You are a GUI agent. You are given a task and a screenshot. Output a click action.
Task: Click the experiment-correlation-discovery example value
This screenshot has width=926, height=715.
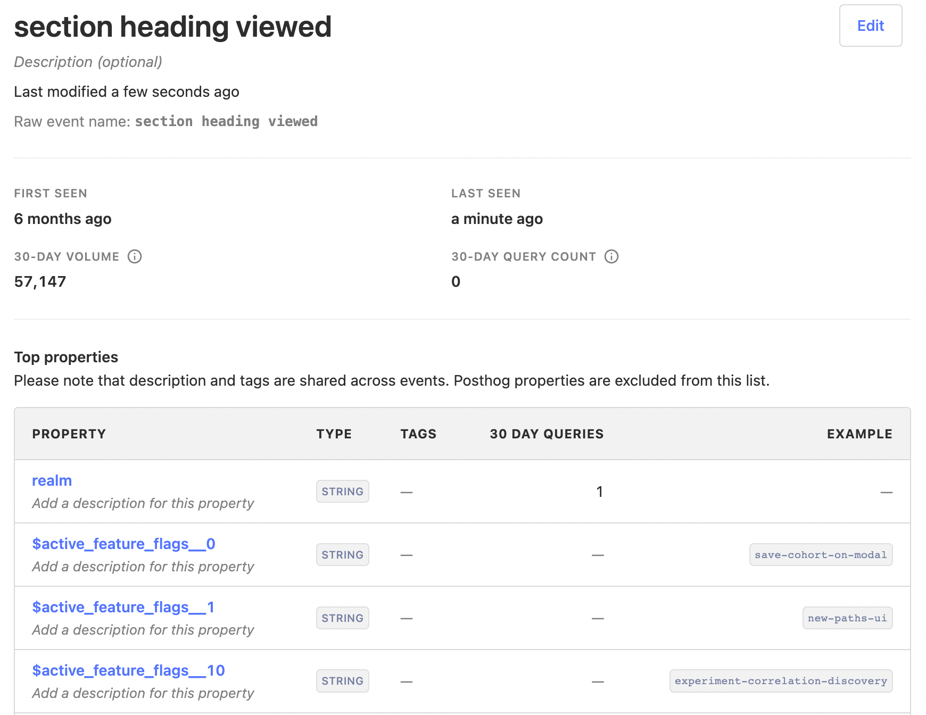(780, 681)
